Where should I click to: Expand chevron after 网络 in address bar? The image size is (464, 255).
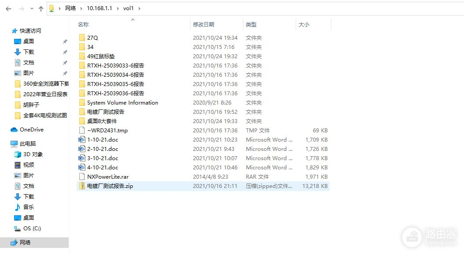[81, 8]
